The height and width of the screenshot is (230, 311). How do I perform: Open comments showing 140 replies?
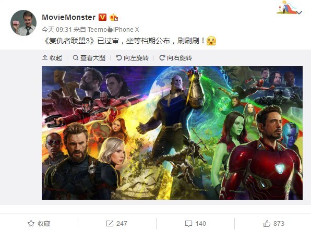point(195,224)
